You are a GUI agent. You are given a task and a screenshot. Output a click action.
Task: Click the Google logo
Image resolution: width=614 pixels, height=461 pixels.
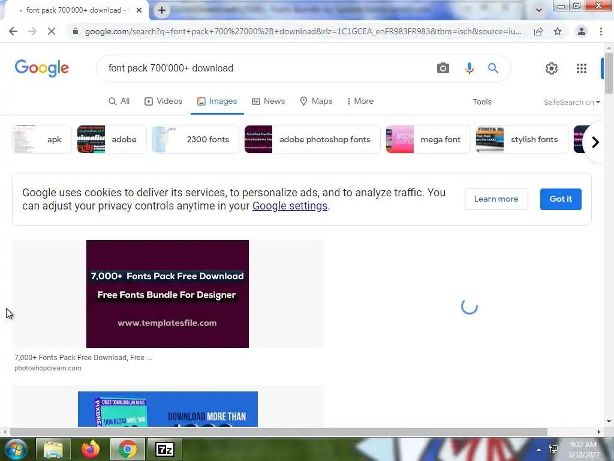(x=42, y=68)
